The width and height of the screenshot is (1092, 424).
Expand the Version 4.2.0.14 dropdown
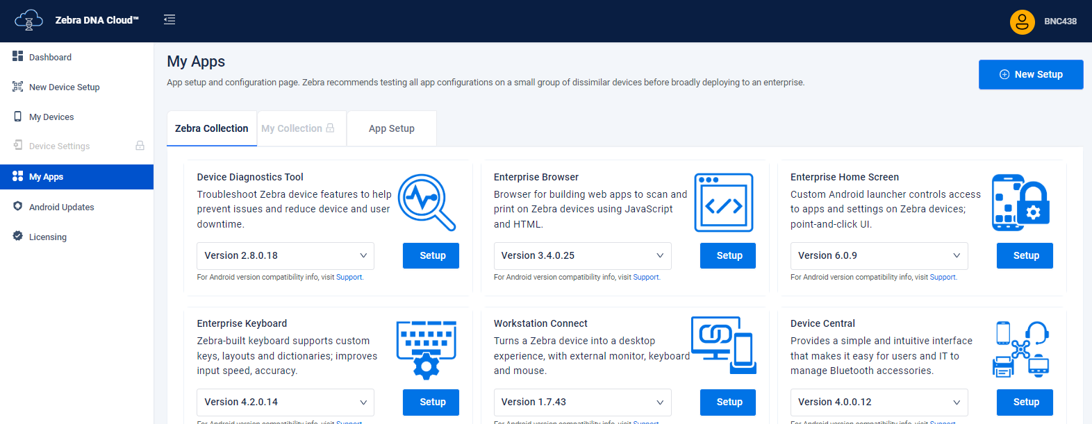pos(286,402)
